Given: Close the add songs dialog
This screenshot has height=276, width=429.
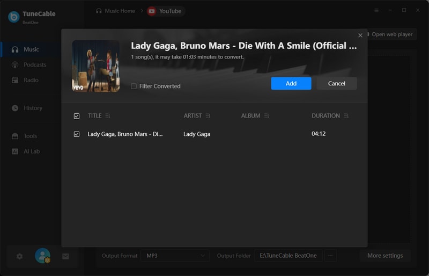Looking at the screenshot, I should (360, 35).
